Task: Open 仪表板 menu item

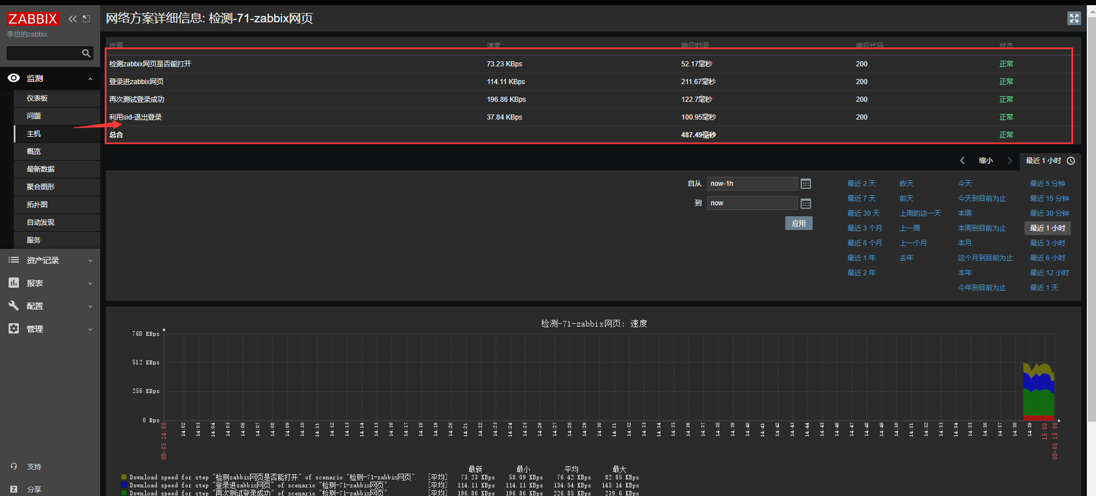Action: pos(37,98)
